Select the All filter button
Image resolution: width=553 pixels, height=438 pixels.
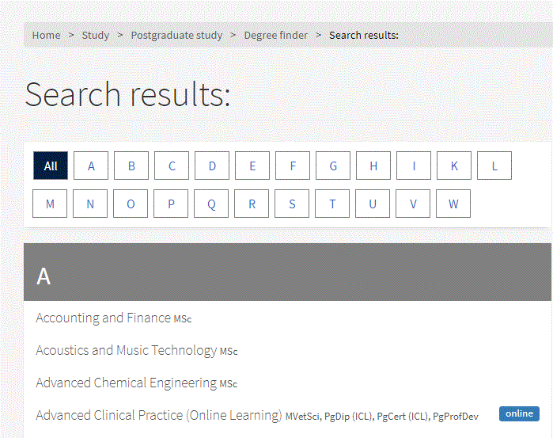click(51, 166)
